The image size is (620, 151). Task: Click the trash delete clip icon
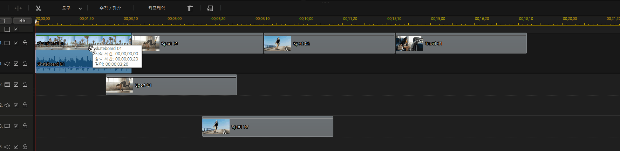pos(190,8)
